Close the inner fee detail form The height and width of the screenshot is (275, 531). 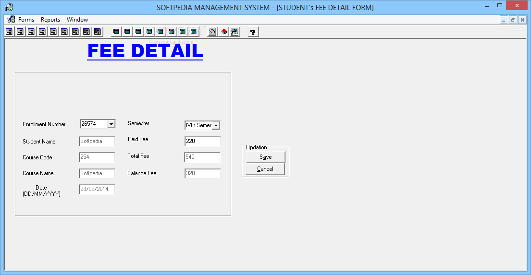click(522, 20)
